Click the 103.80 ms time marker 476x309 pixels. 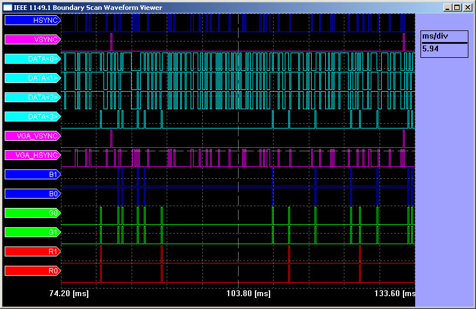click(248, 294)
